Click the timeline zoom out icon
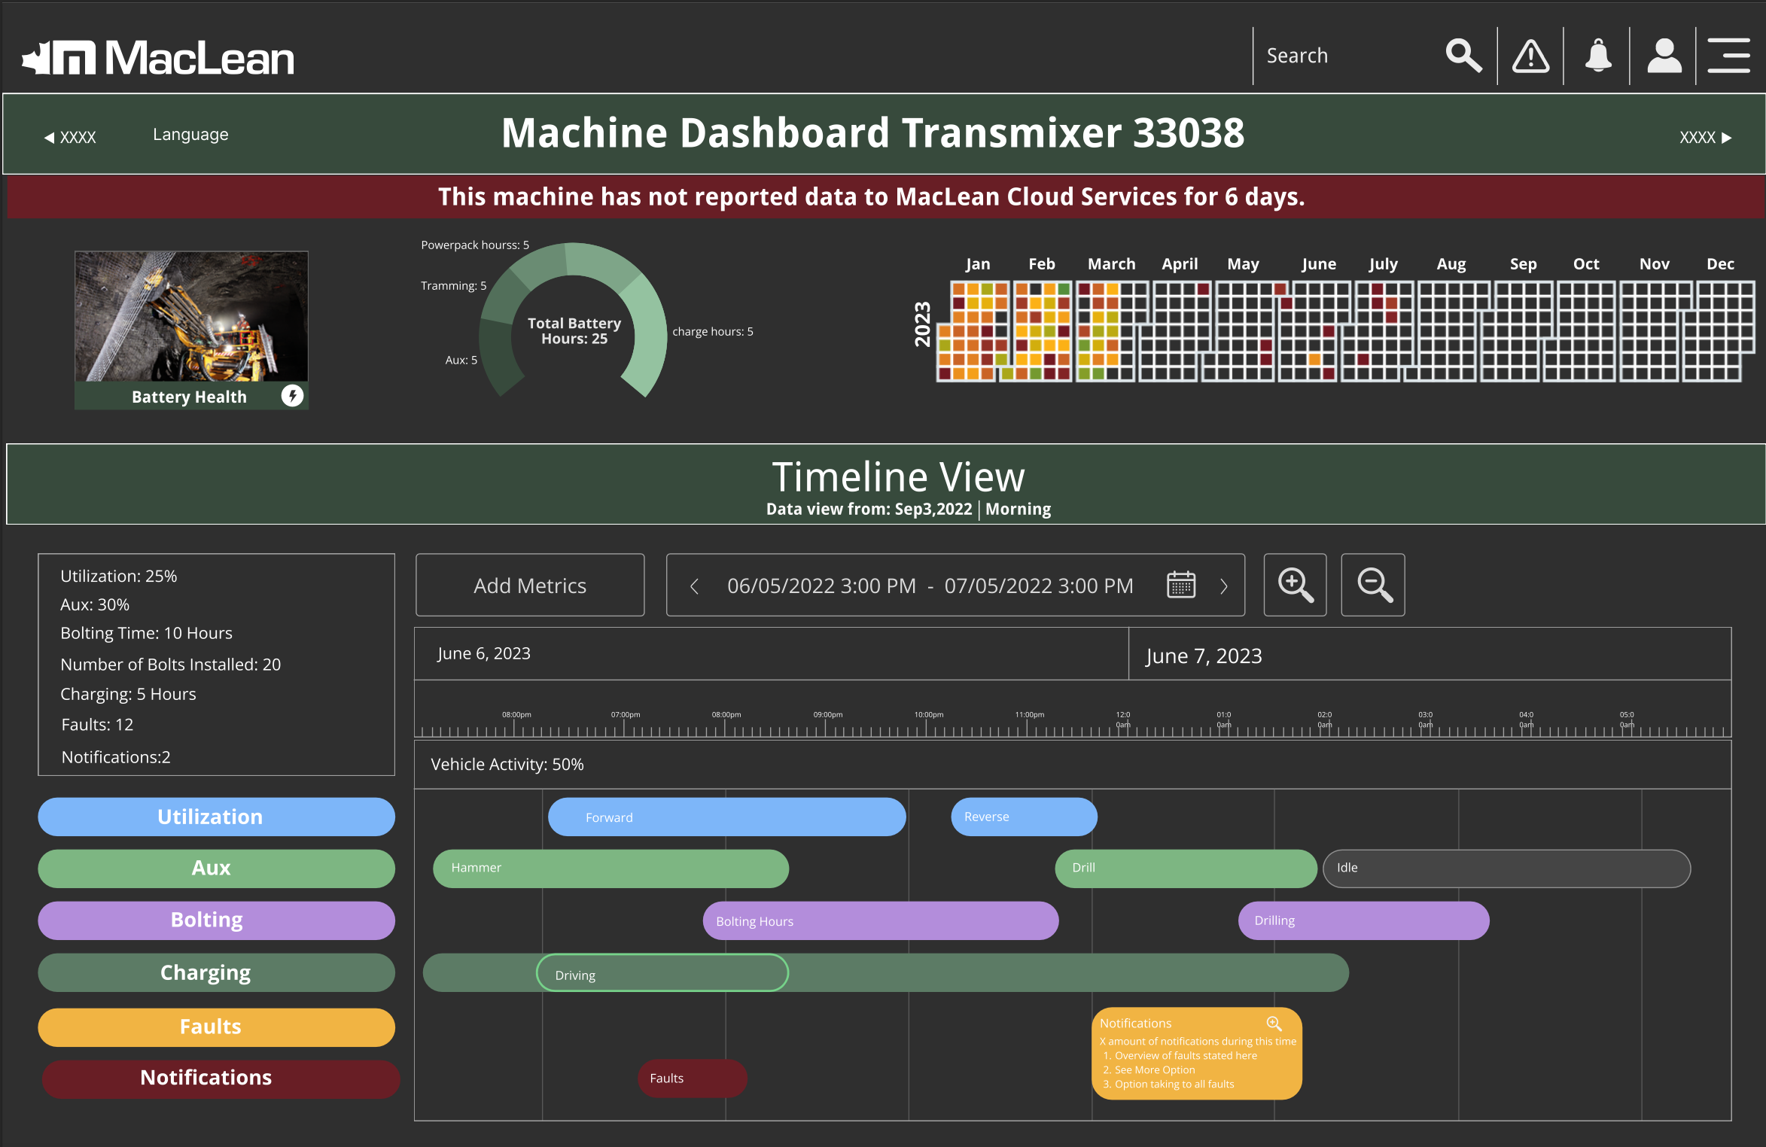This screenshot has width=1766, height=1147. 1373,586
